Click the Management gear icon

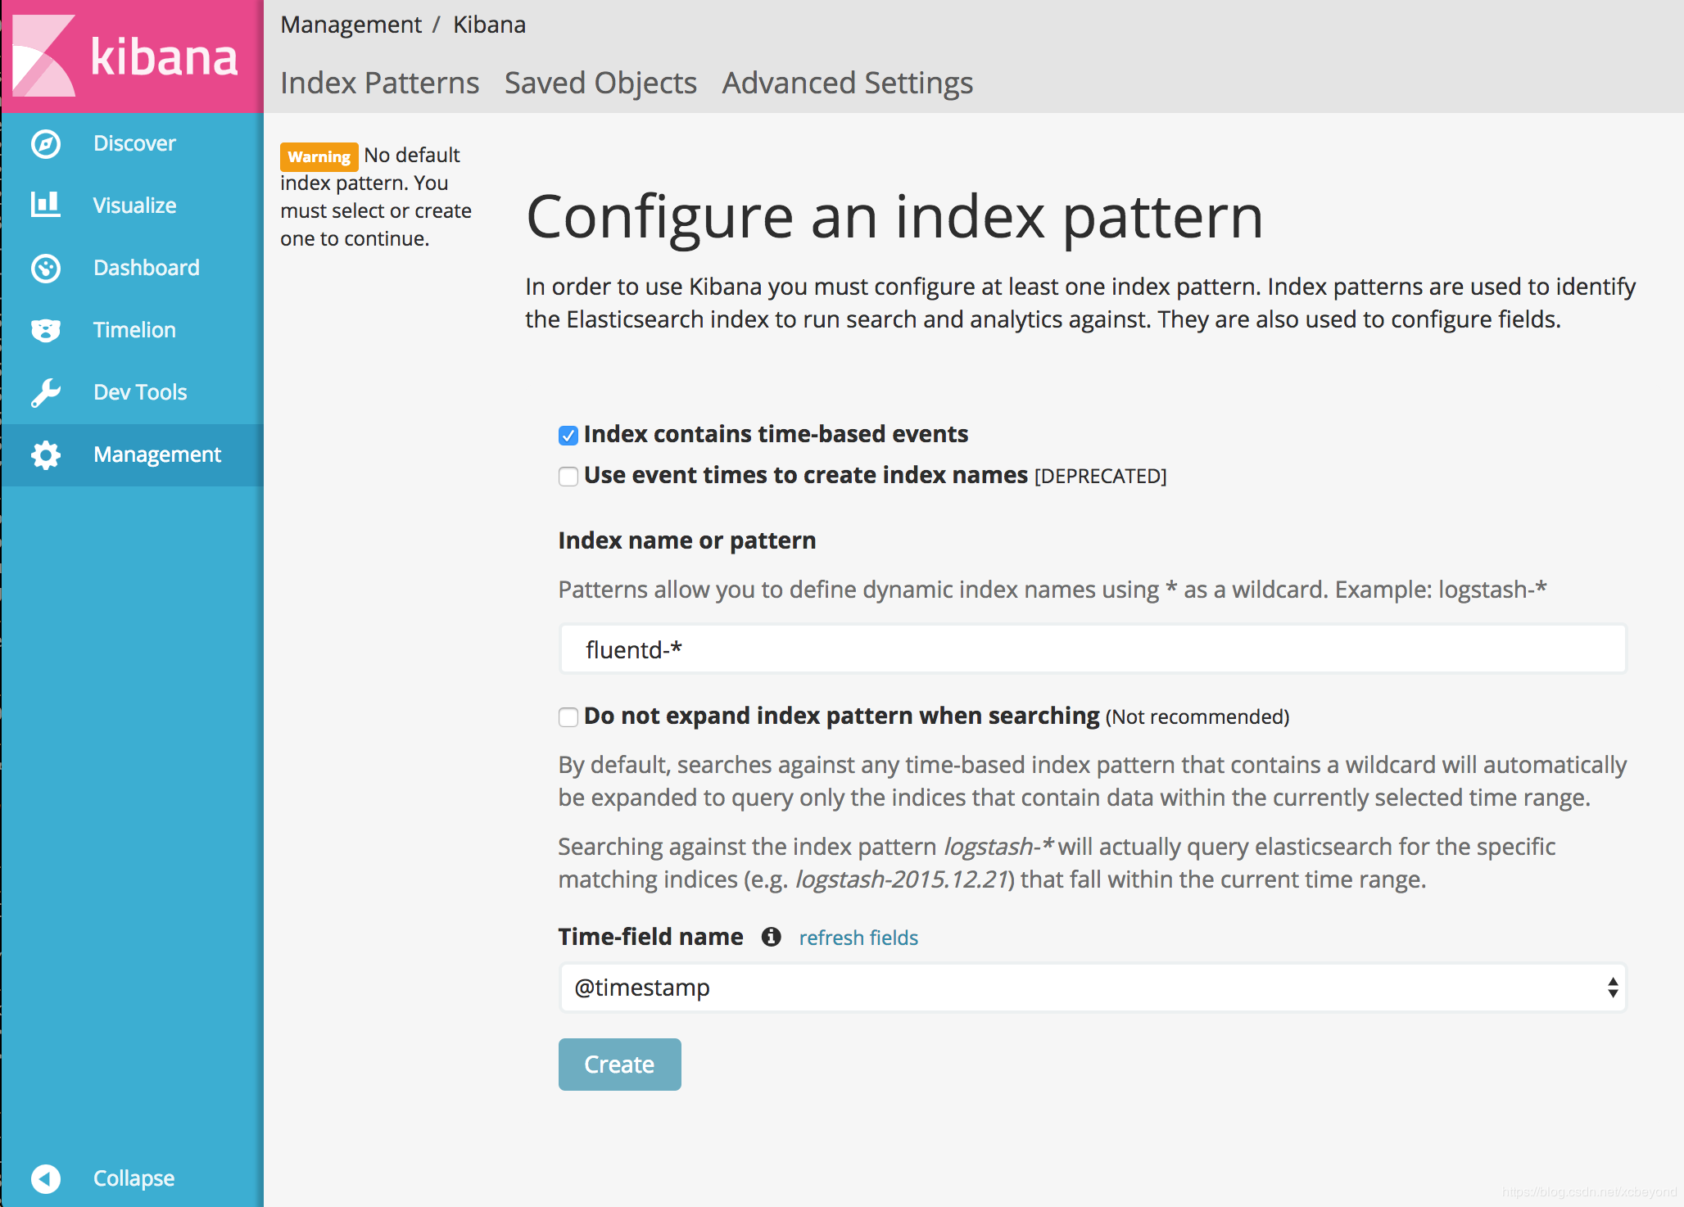click(46, 454)
